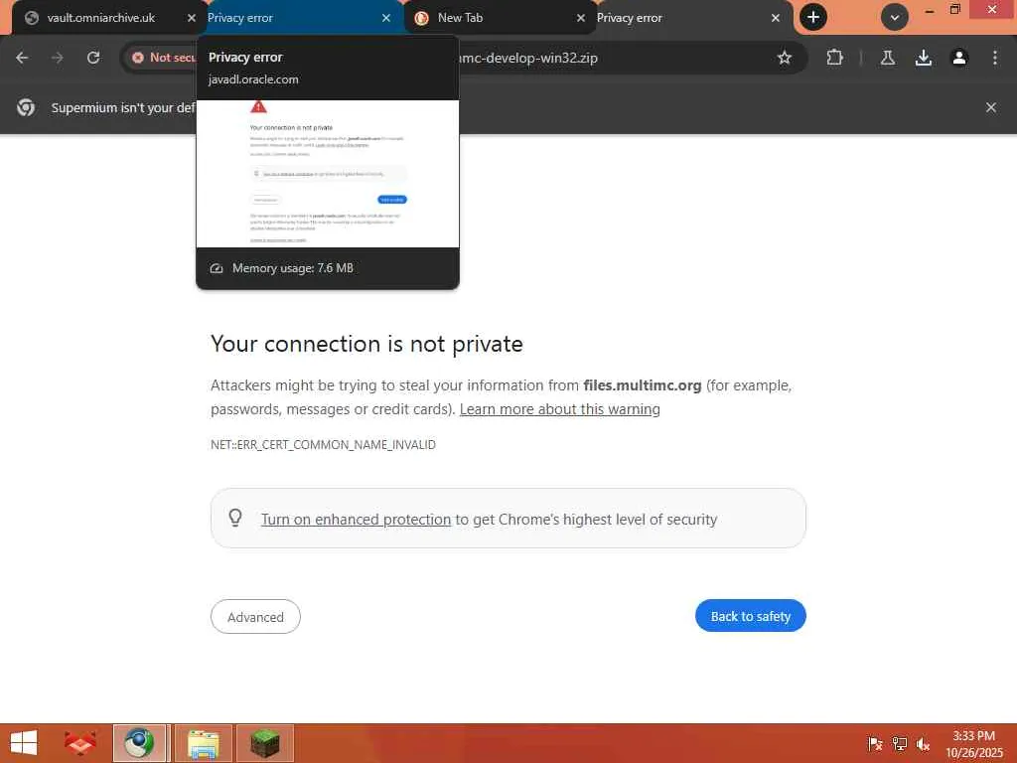Open the three-dot browser menu

point(995,58)
